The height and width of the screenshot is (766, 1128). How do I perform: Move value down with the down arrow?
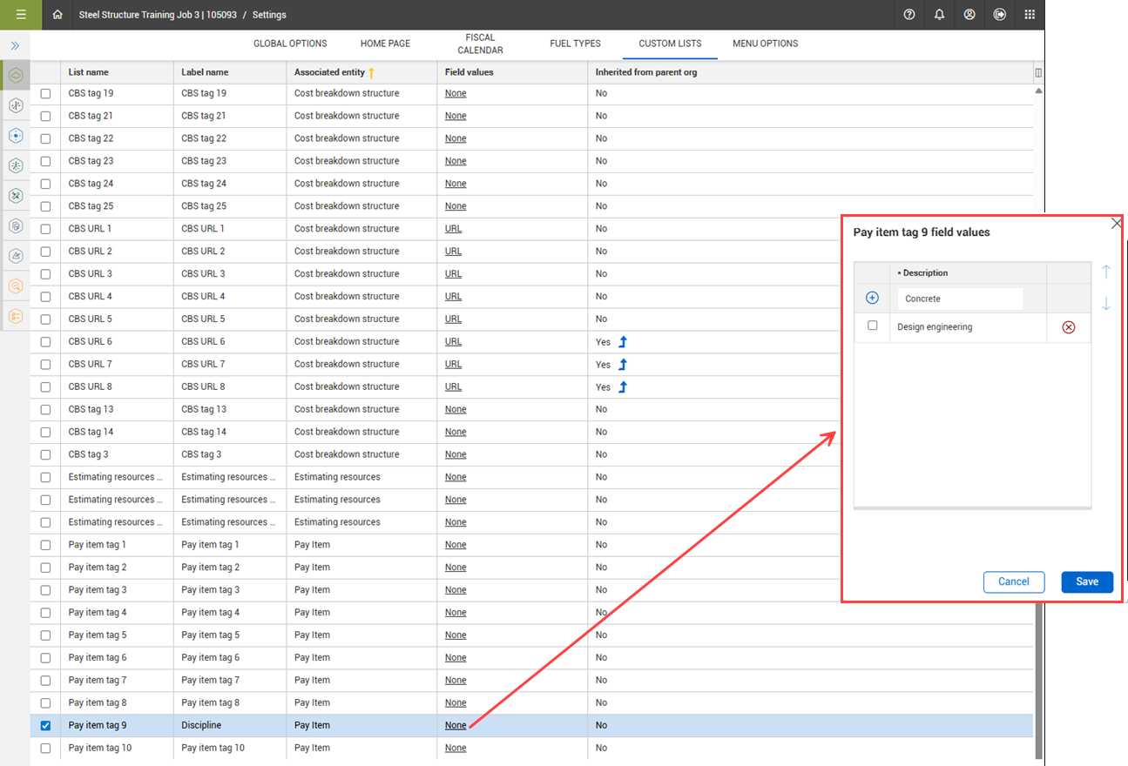coord(1106,304)
